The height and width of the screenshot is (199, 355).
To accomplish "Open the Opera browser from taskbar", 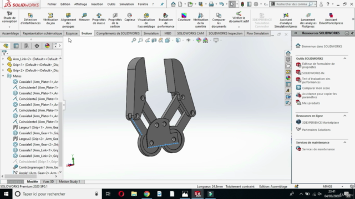I will pos(121,194).
